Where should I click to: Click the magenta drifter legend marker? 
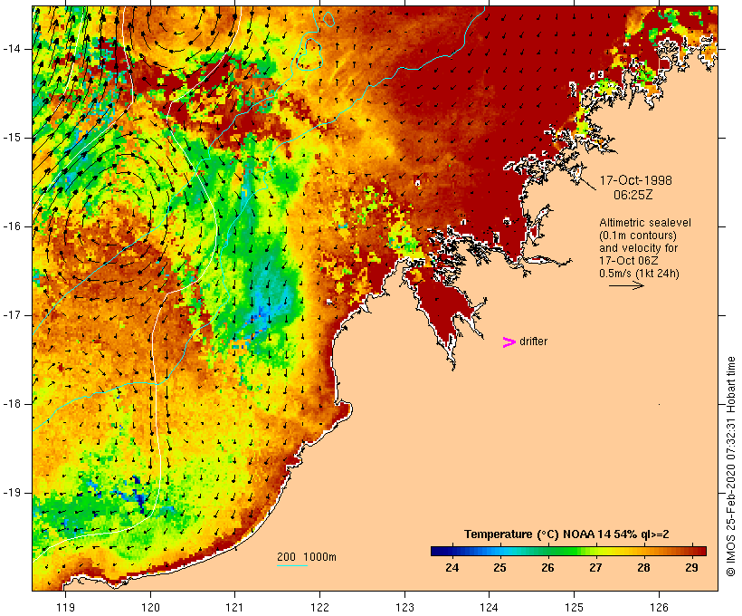point(509,342)
